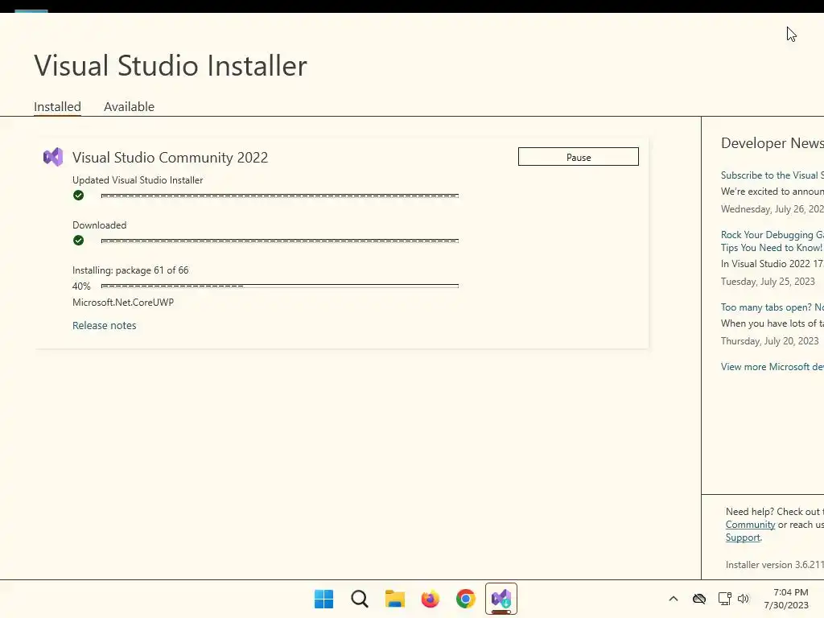This screenshot has width=824, height=618.
Task: Click the Updated Visual Studio Installer progress bar
Action: [x=279, y=196]
